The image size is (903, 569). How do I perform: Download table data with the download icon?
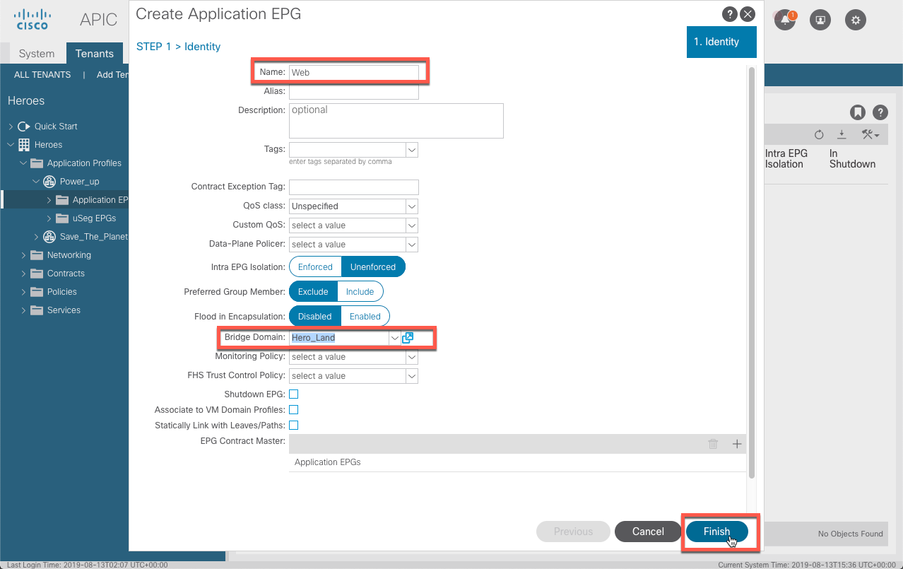tap(840, 134)
